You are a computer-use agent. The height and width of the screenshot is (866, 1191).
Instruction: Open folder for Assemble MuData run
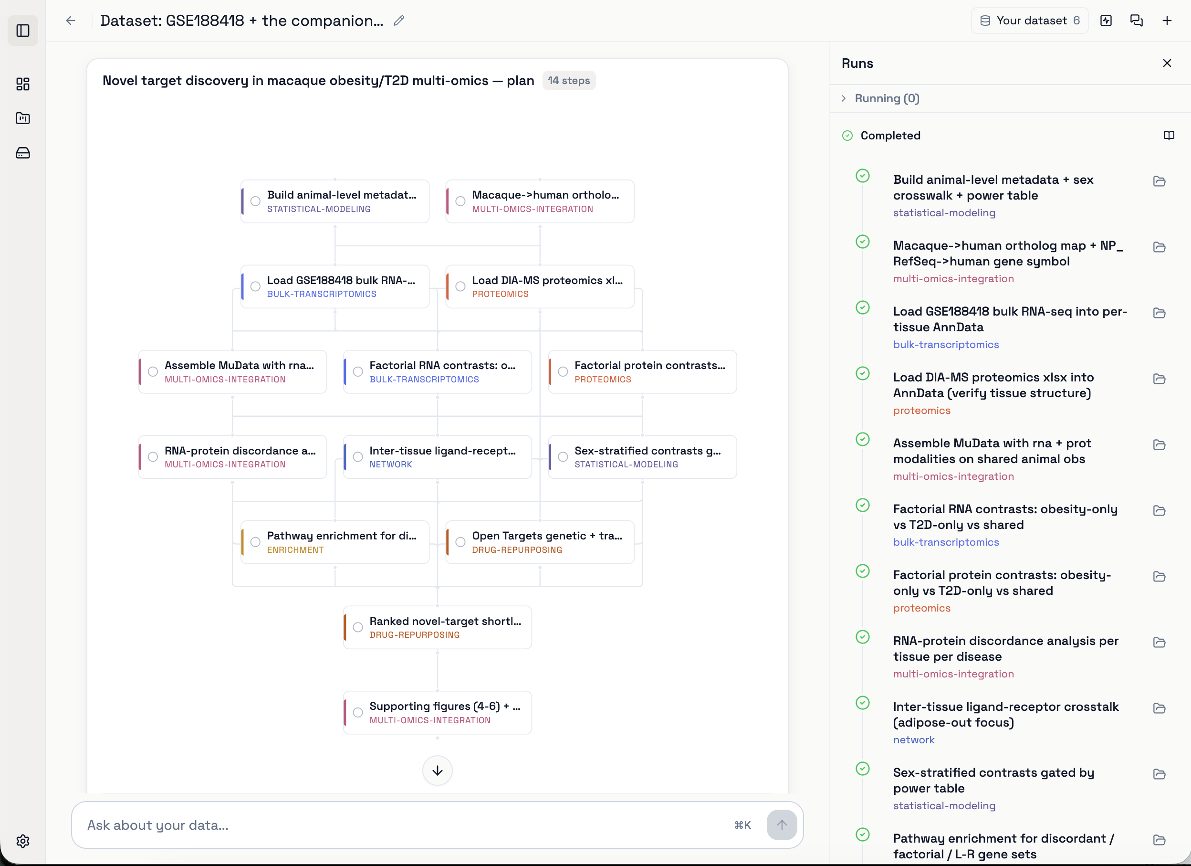[x=1160, y=444]
